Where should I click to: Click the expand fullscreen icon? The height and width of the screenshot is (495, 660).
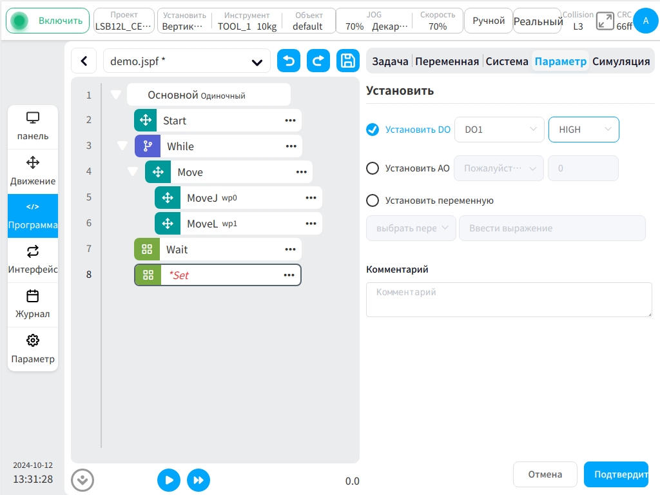pyautogui.click(x=605, y=21)
